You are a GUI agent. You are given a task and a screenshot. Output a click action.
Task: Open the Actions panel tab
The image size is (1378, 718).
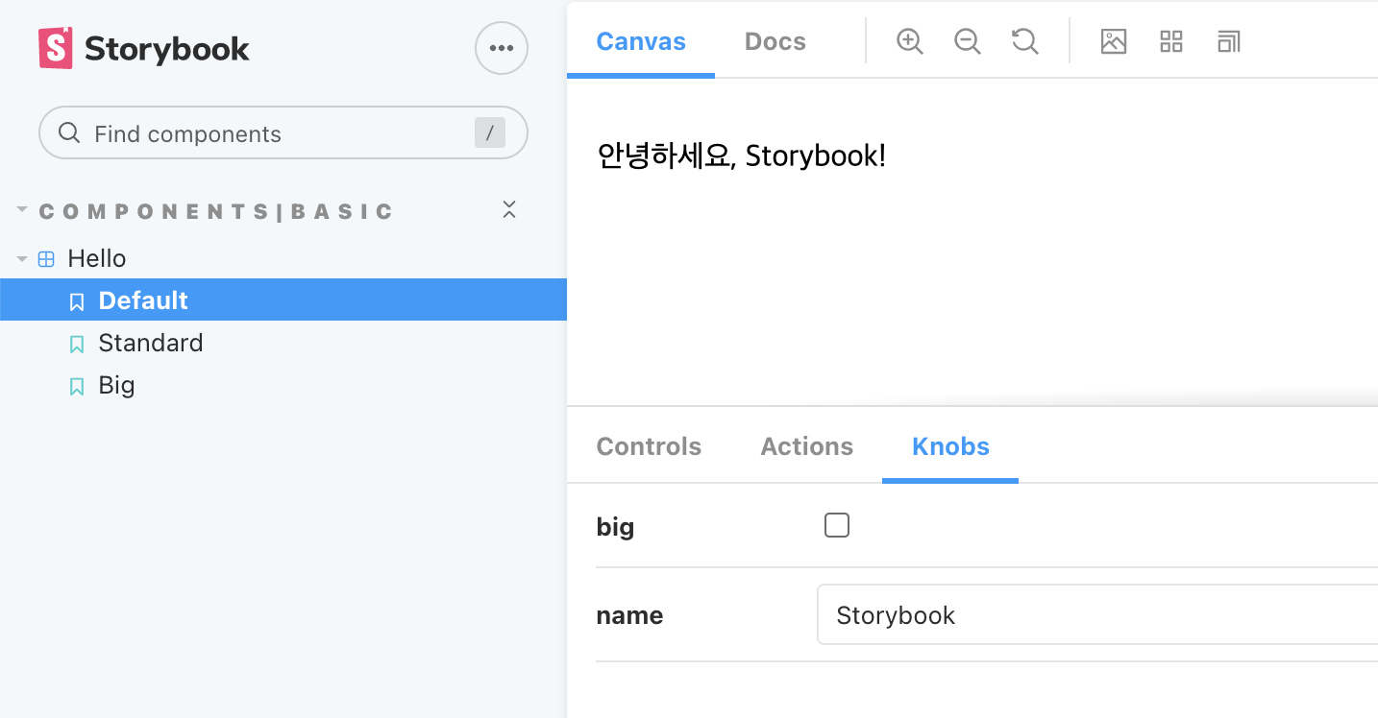click(806, 446)
